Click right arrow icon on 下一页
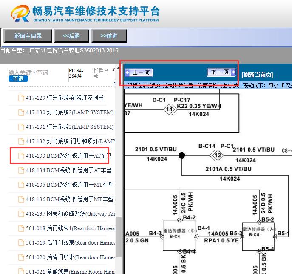This screenshot has height=274, width=292. [233, 72]
